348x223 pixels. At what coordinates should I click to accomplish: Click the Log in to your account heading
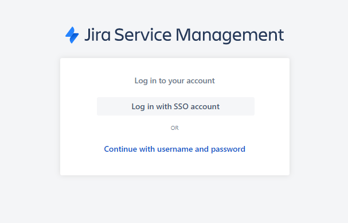pyautogui.click(x=175, y=80)
